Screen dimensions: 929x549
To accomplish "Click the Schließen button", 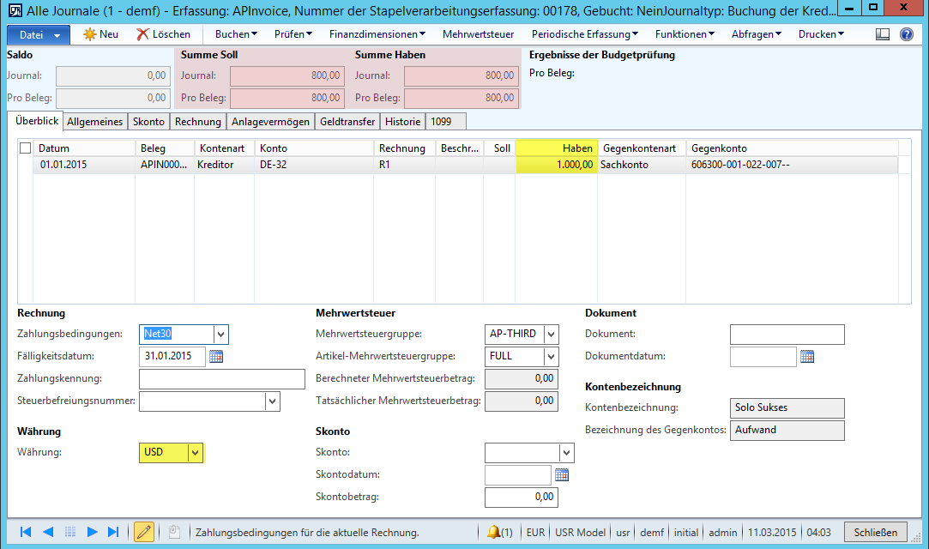I will pyautogui.click(x=875, y=532).
